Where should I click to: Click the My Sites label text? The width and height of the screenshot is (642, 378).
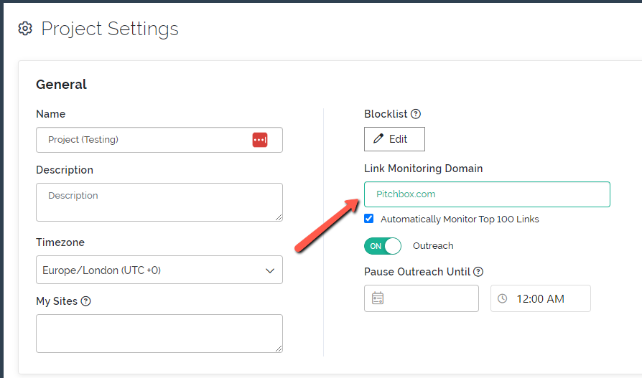[x=57, y=301]
